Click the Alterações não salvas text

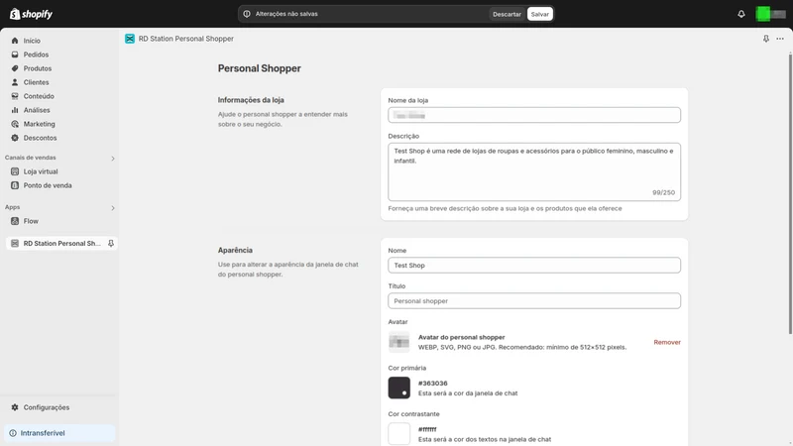(x=286, y=14)
